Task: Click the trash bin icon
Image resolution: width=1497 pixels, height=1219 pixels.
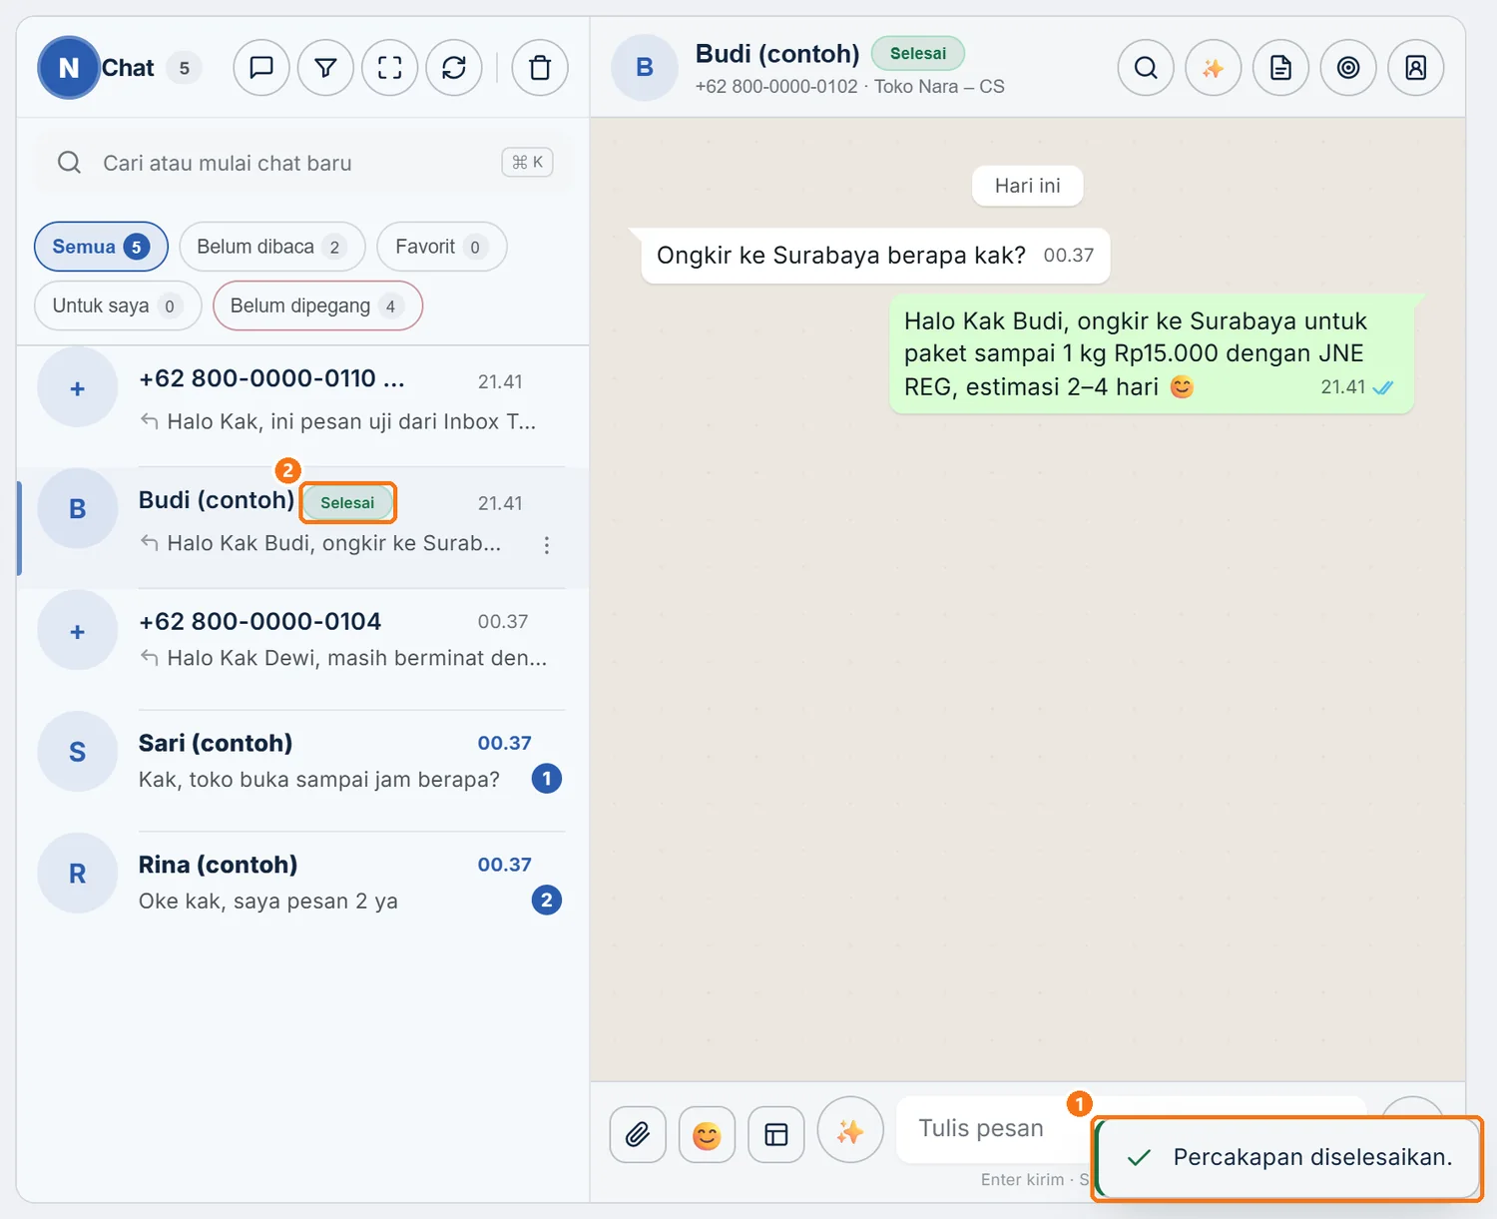Action: [540, 68]
